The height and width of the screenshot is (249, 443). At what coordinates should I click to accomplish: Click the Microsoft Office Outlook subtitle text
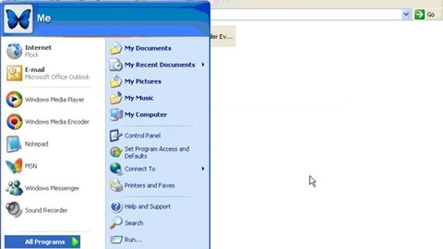pyautogui.click(x=57, y=77)
